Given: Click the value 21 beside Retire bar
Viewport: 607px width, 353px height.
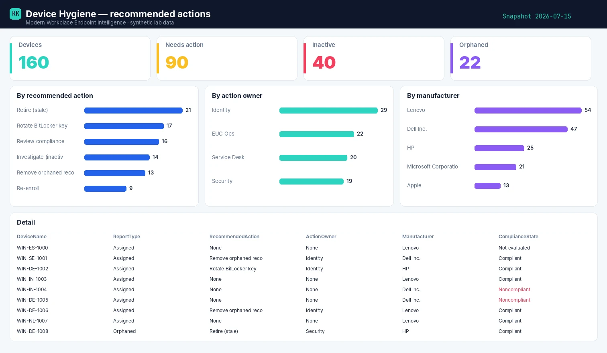Looking at the screenshot, I should pyautogui.click(x=188, y=110).
